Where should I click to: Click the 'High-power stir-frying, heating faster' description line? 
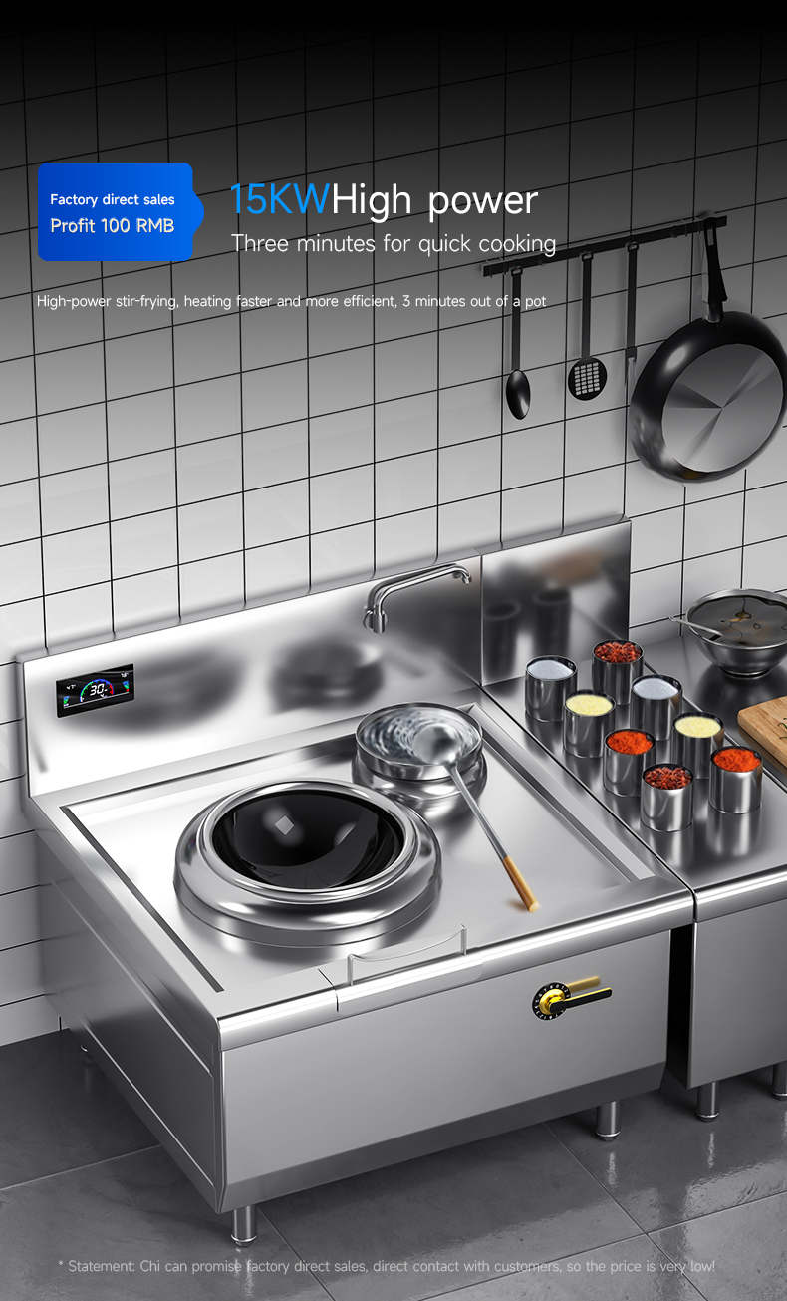(x=291, y=300)
